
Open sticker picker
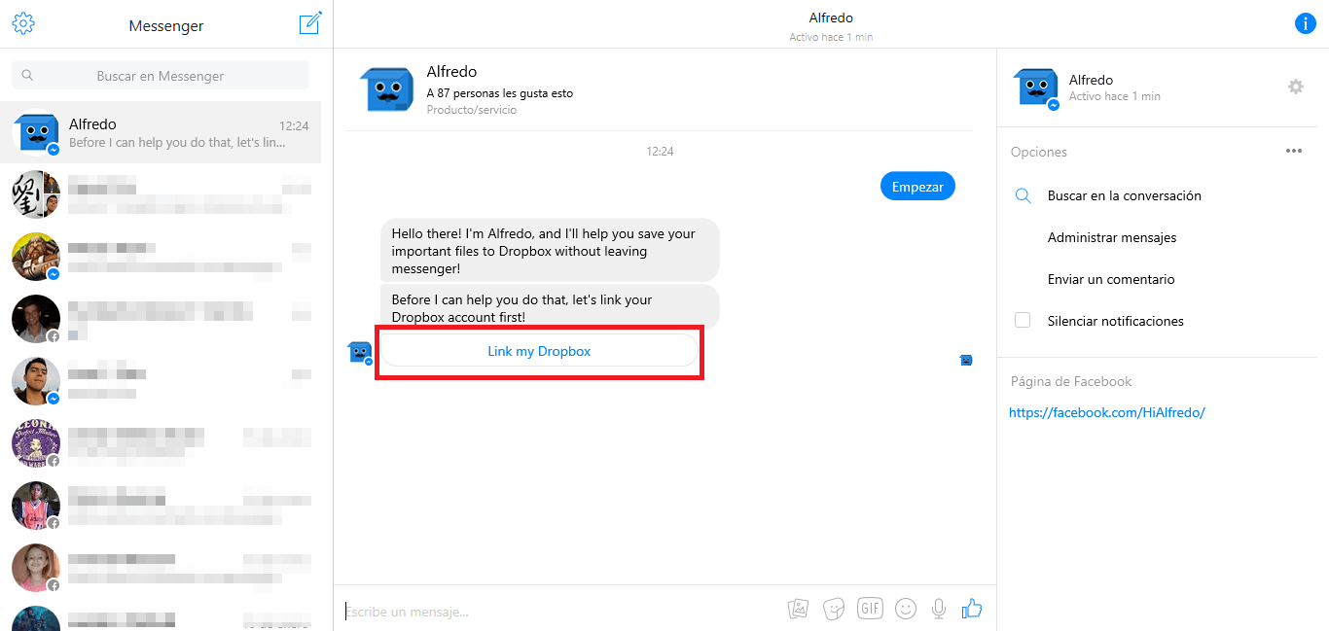(834, 609)
